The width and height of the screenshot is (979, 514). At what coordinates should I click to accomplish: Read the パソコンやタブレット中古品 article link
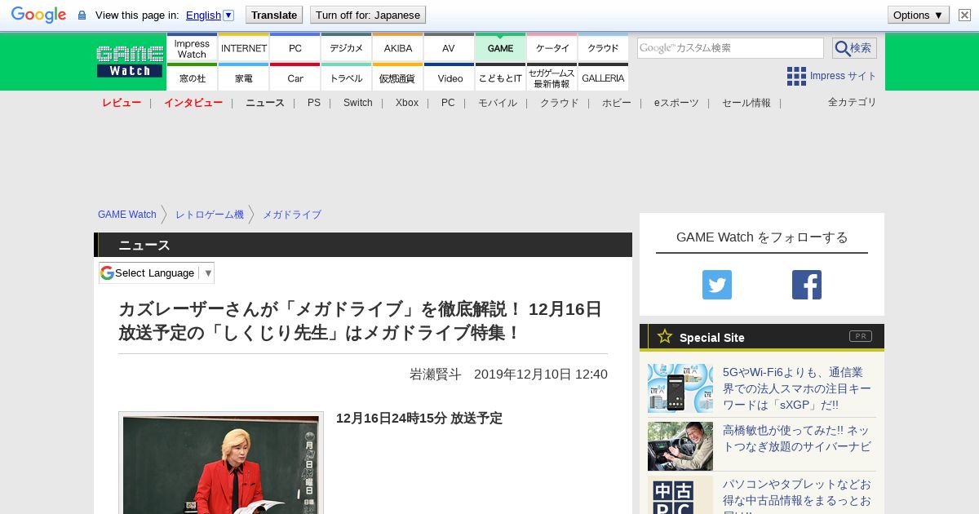pos(797,496)
